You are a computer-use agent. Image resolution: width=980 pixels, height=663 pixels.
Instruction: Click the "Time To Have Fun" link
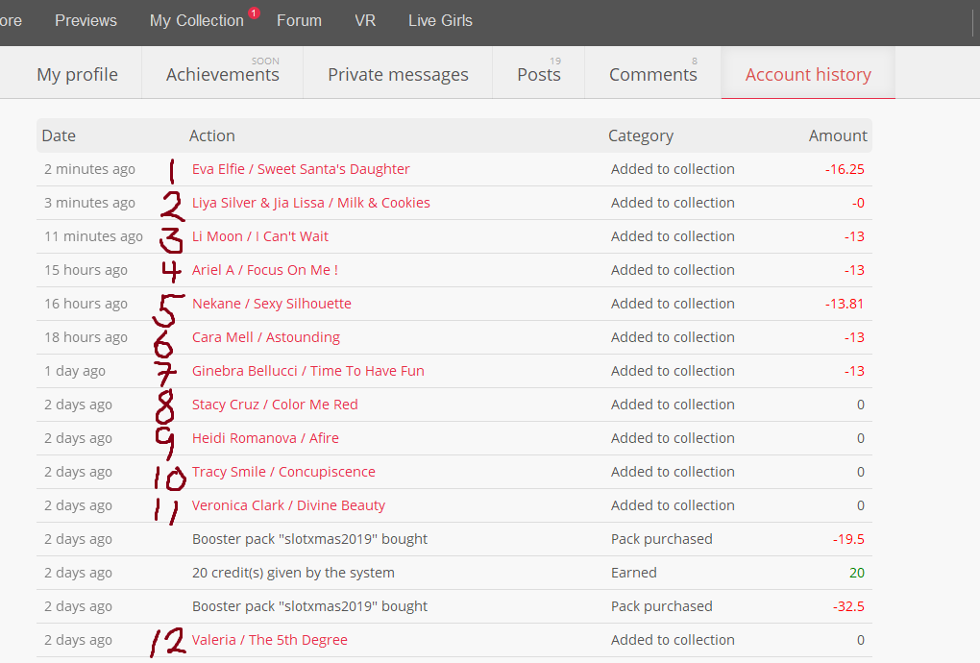pyautogui.click(x=307, y=371)
